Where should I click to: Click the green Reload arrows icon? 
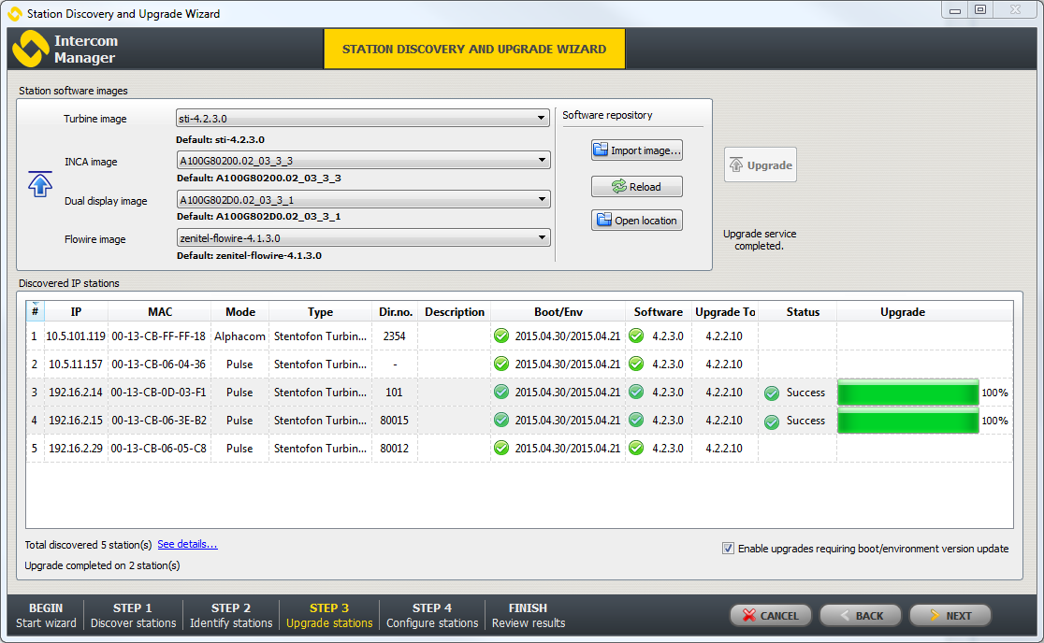coord(618,187)
